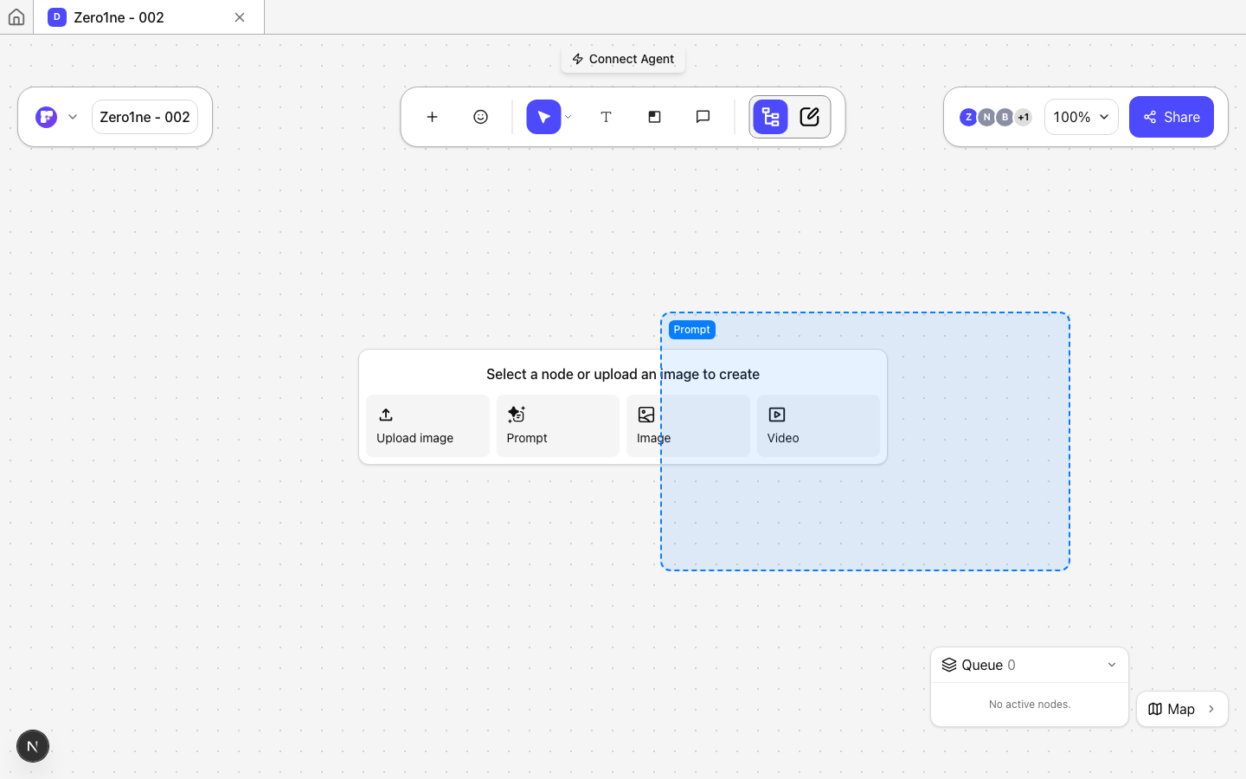
Task: Go to the home screen icon
Action: 16,17
